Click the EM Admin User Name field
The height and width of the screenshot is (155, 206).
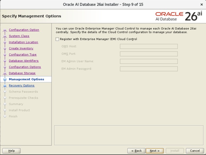(x=149, y=61)
